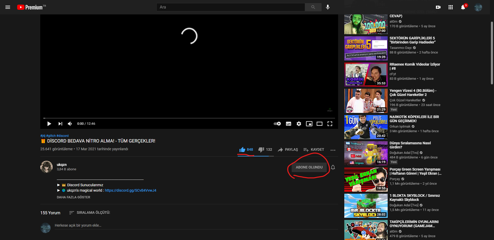
Task: Save video with KAYDET
Action: click(314, 150)
